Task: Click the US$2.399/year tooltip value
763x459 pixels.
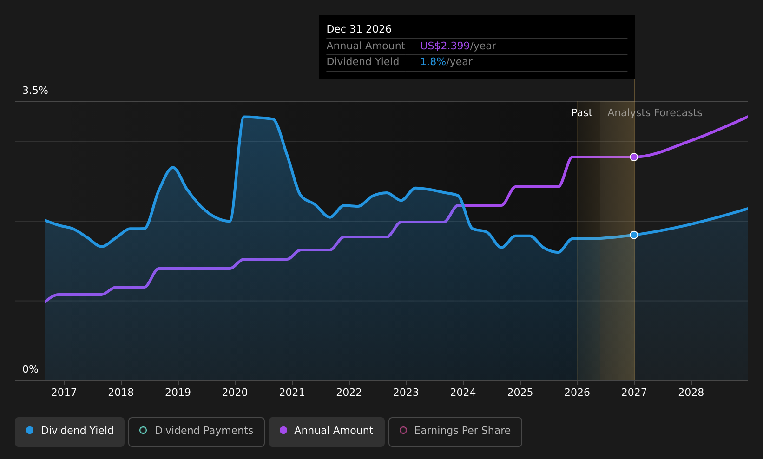Action: point(458,46)
